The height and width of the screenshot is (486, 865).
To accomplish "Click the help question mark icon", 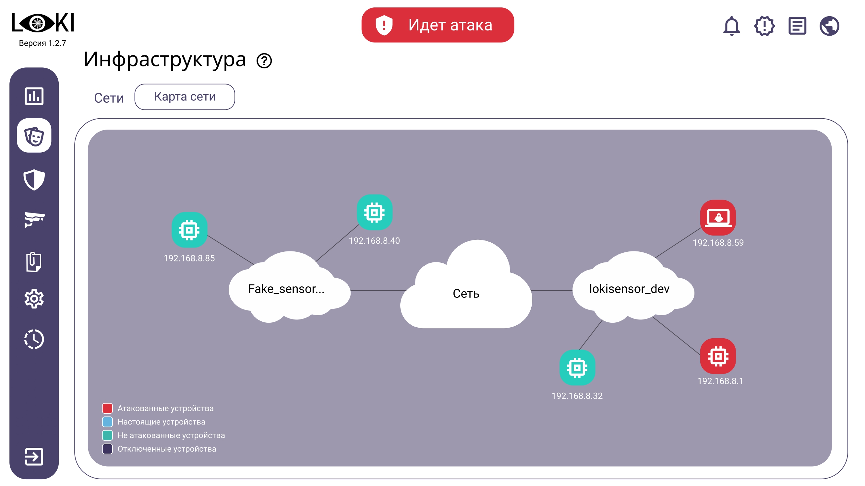I will click(264, 61).
